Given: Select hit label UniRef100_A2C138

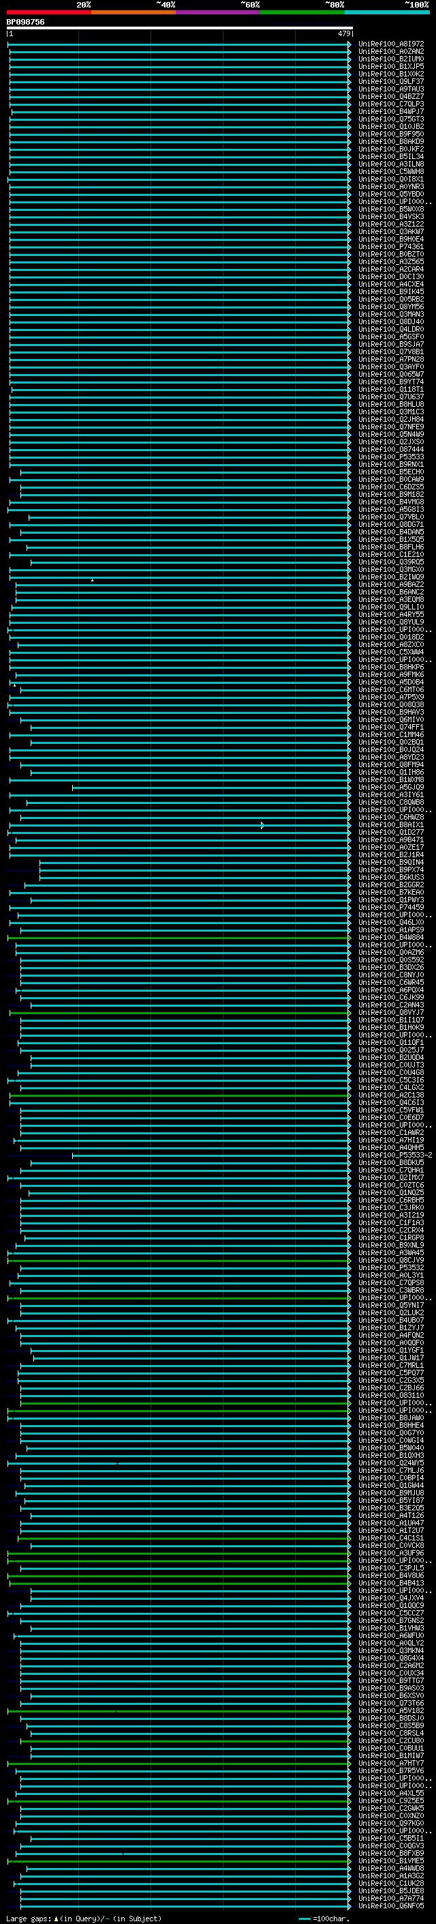Looking at the screenshot, I should pos(391,1095).
